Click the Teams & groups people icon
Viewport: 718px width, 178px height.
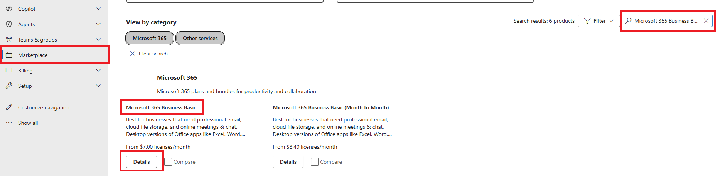pos(9,39)
